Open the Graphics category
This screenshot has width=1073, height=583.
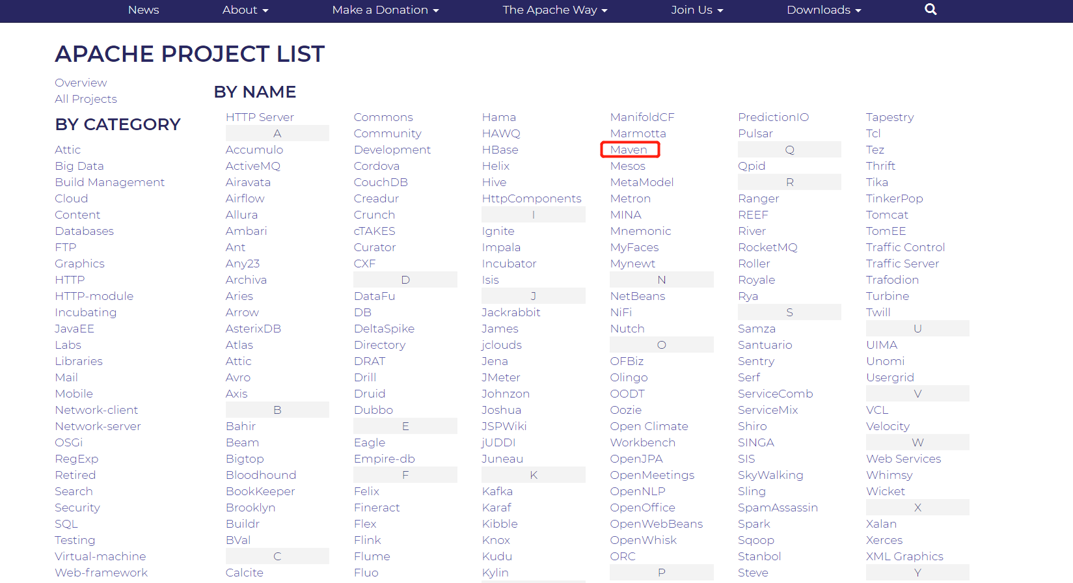pyautogui.click(x=79, y=264)
